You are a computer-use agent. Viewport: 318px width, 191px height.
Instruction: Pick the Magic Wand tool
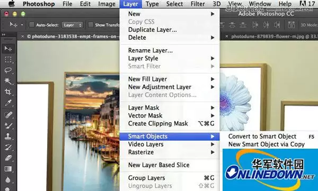[8, 81]
